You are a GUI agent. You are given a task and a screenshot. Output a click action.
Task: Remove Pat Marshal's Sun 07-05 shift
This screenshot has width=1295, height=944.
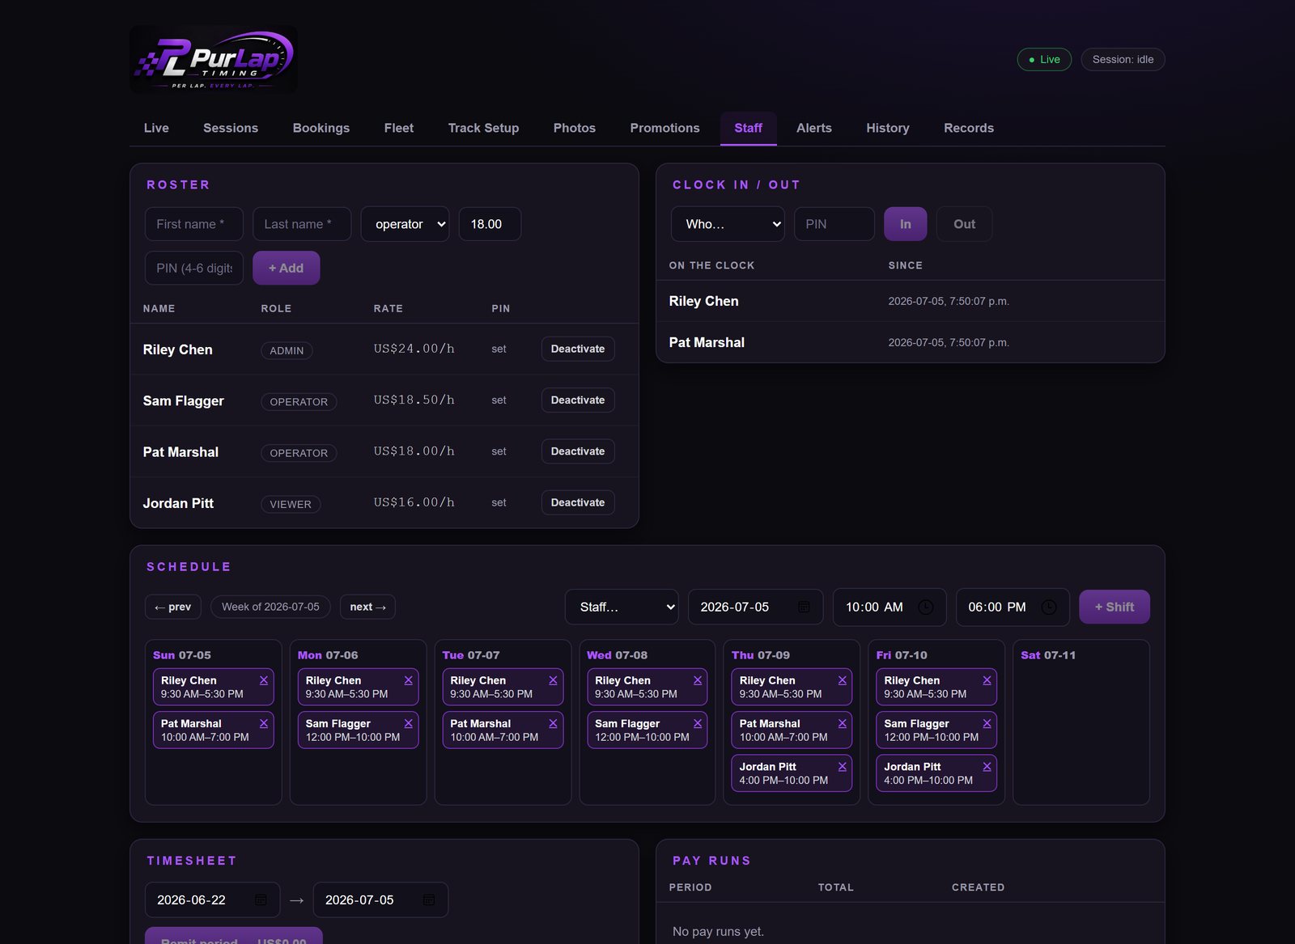(264, 723)
